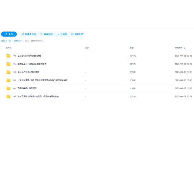
Task: Sort by the 文件名 column header
Action: pyautogui.click(x=9, y=48)
